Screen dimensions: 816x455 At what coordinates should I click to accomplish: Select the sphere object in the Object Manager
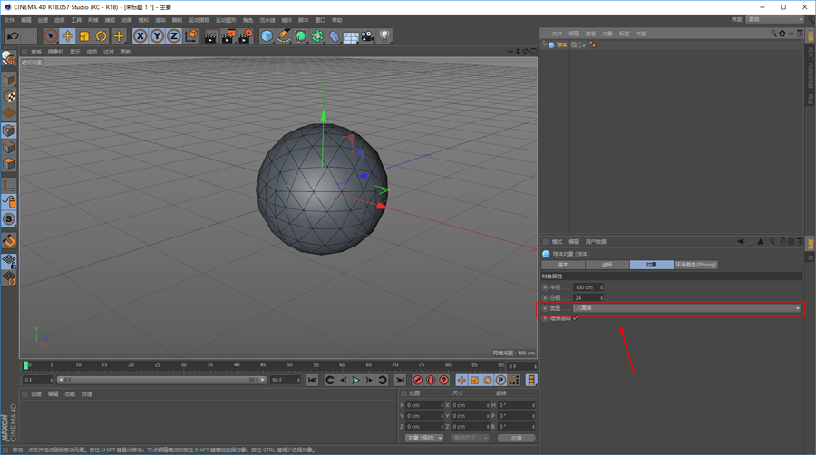tap(561, 44)
